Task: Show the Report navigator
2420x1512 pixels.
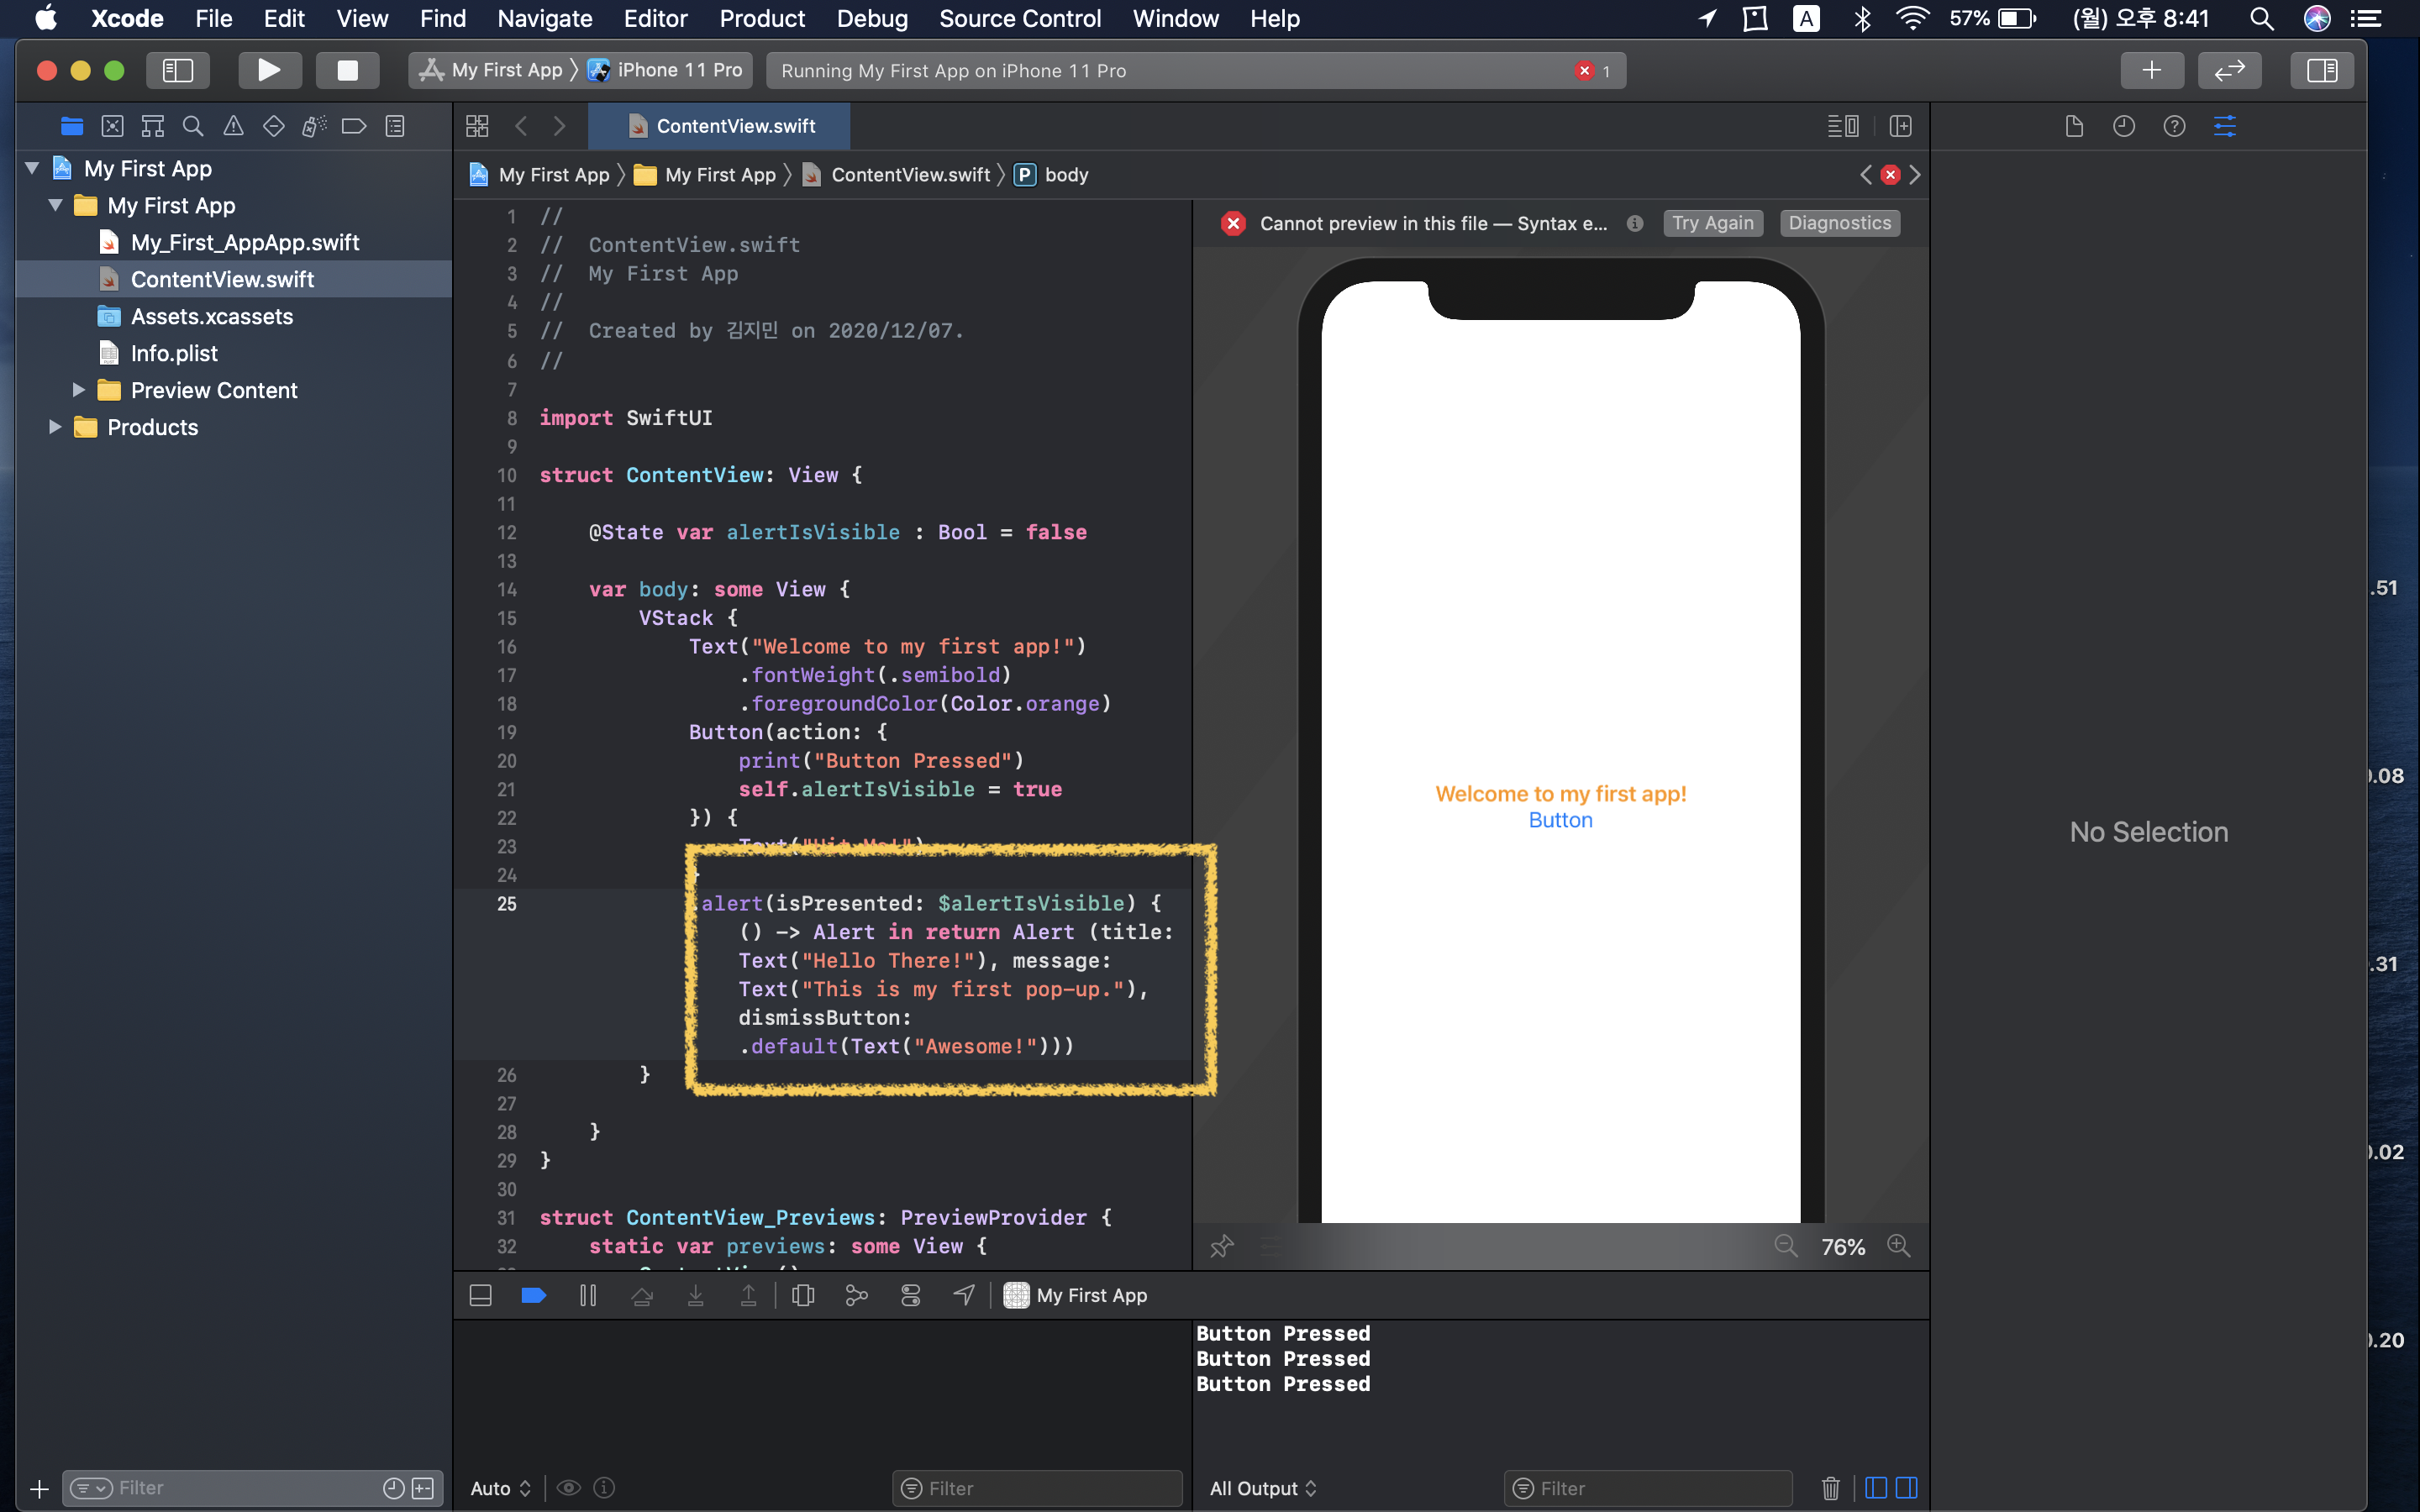Action: [x=395, y=126]
